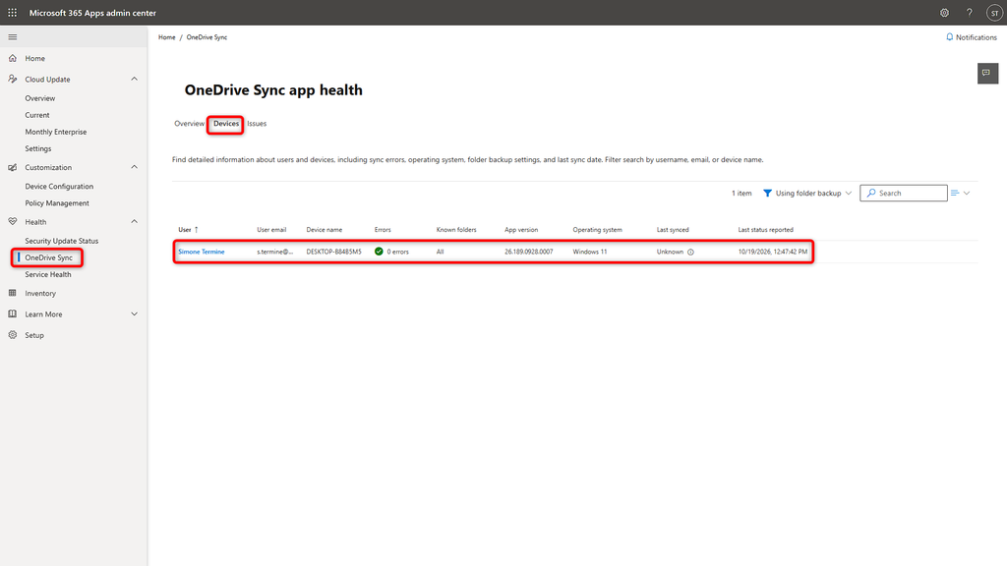
Task: Open the help question mark icon
Action: pos(969,13)
